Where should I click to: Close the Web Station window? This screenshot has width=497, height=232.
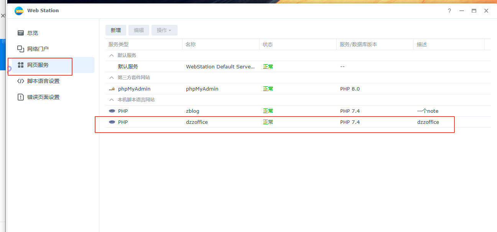[x=486, y=11]
